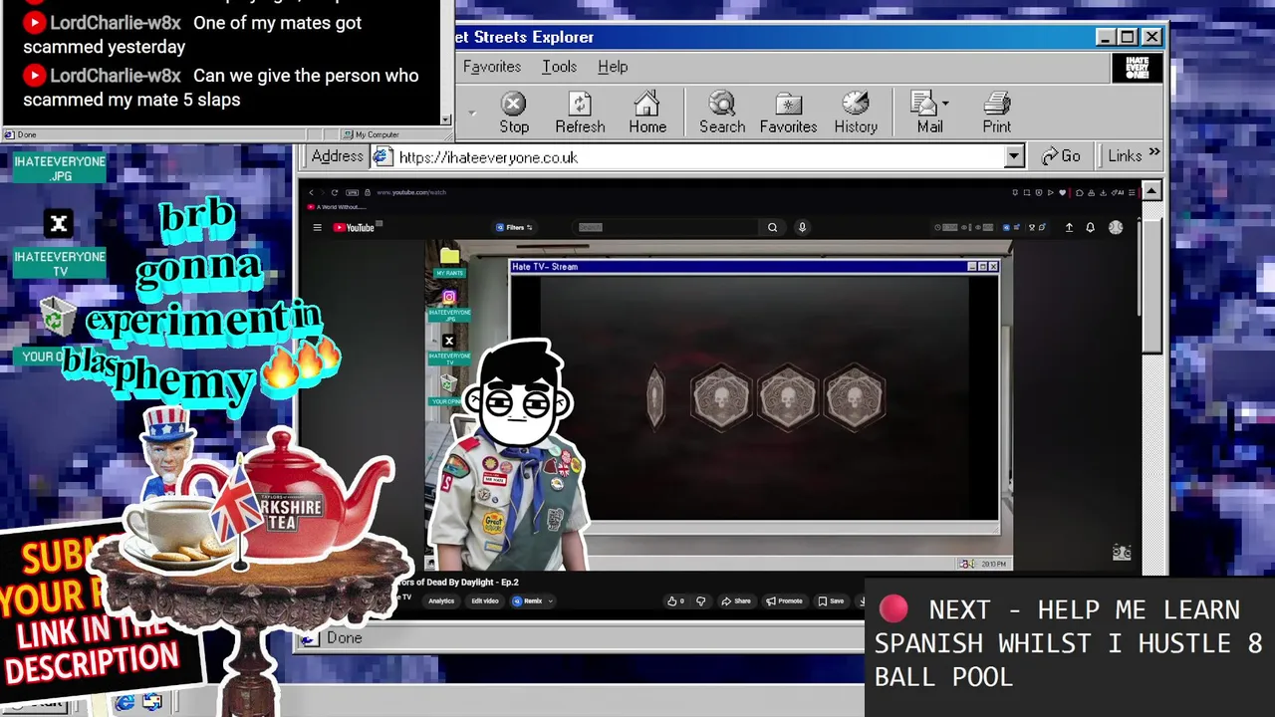The height and width of the screenshot is (717, 1275).
Task: Click the Mail toolbar button
Action: coord(929,112)
